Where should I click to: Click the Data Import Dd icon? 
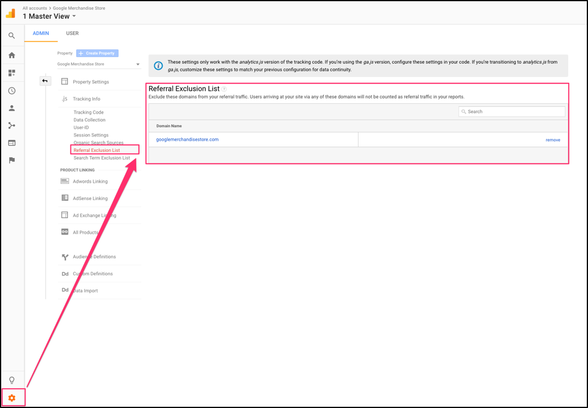click(x=65, y=290)
